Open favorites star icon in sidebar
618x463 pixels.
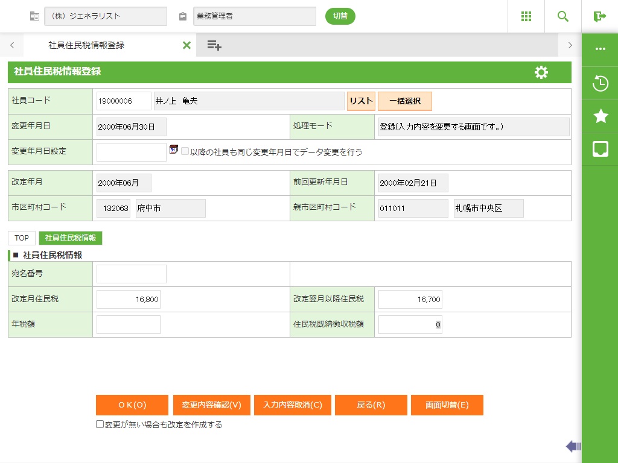pos(600,116)
